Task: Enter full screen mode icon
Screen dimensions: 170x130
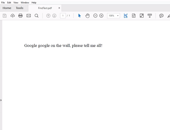Action: (x=142, y=16)
